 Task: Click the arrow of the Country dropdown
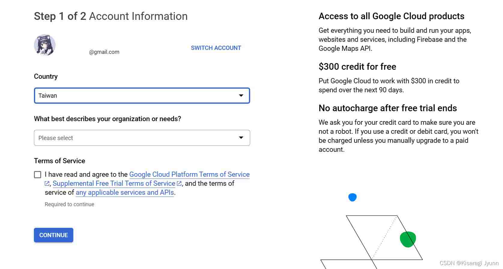tap(241, 96)
